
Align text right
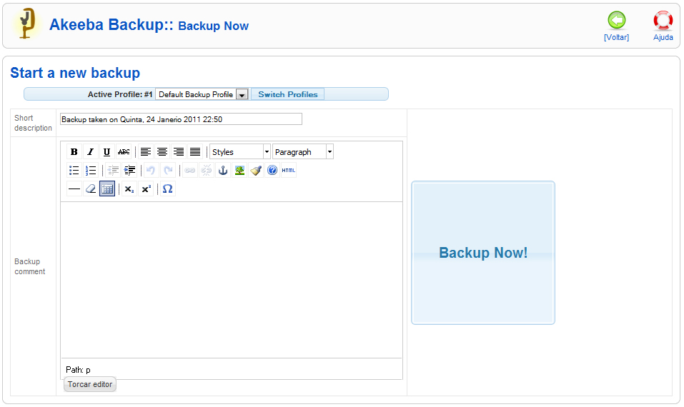click(179, 151)
